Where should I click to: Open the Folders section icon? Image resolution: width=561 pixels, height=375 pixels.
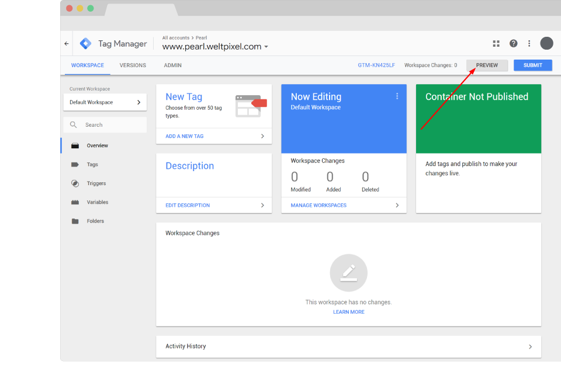coord(75,221)
